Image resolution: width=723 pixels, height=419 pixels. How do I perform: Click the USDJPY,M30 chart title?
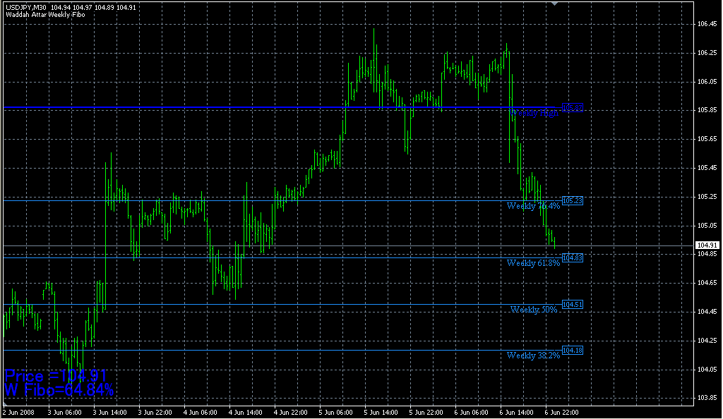point(23,6)
